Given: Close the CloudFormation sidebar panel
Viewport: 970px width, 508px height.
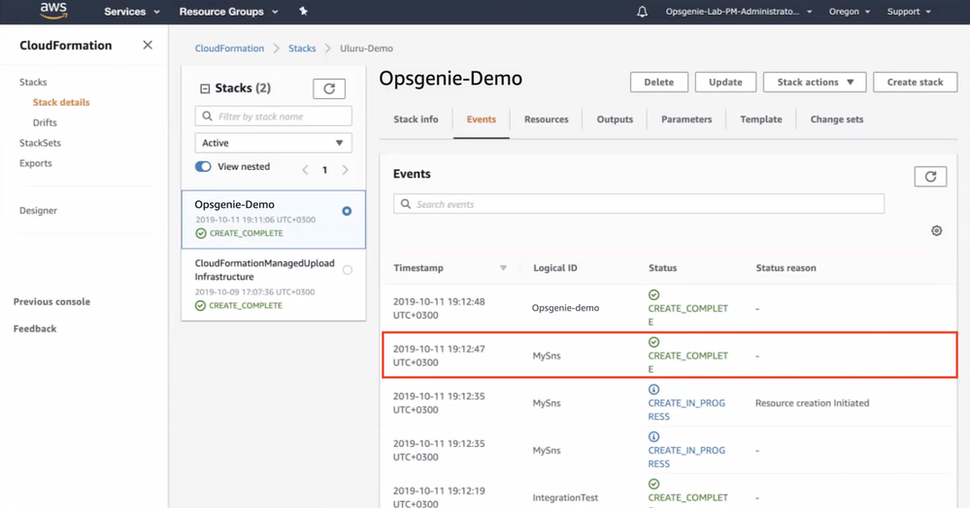Looking at the screenshot, I should pyautogui.click(x=148, y=45).
